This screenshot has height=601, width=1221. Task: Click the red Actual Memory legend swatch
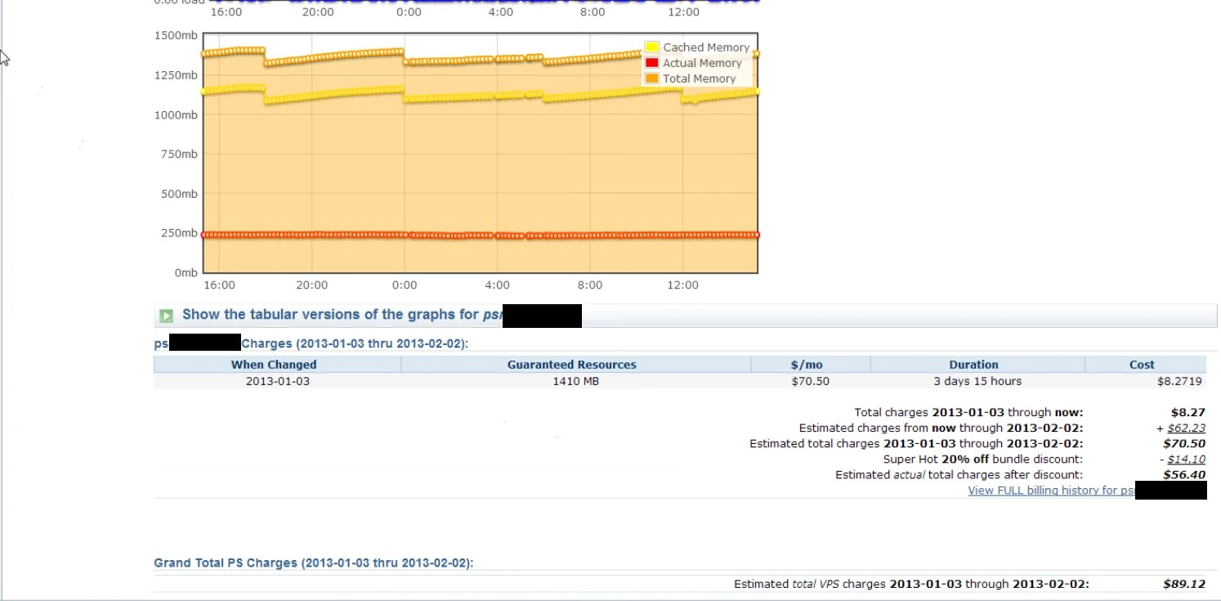click(x=651, y=63)
